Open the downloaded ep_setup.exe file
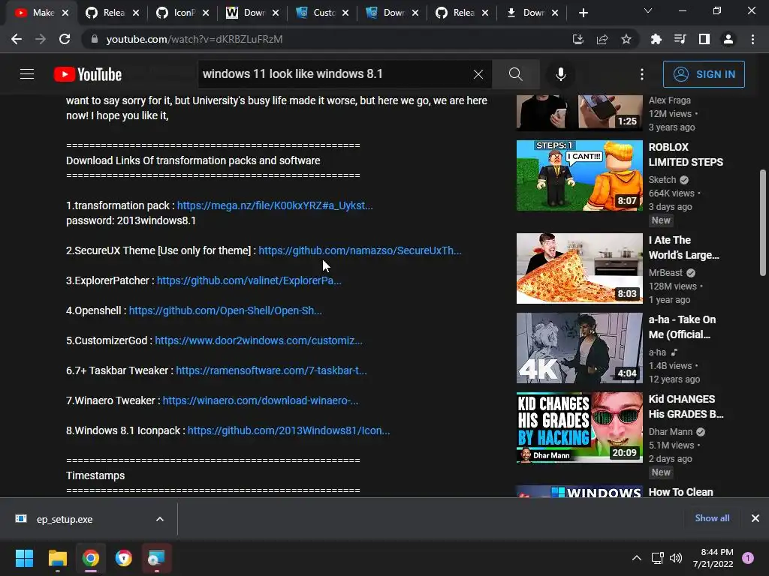Screen dimensions: 769x576 point(65,519)
